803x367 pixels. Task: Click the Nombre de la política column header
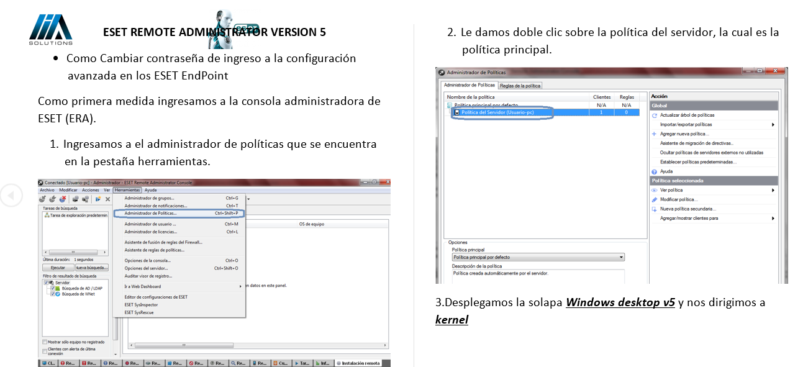coord(517,97)
